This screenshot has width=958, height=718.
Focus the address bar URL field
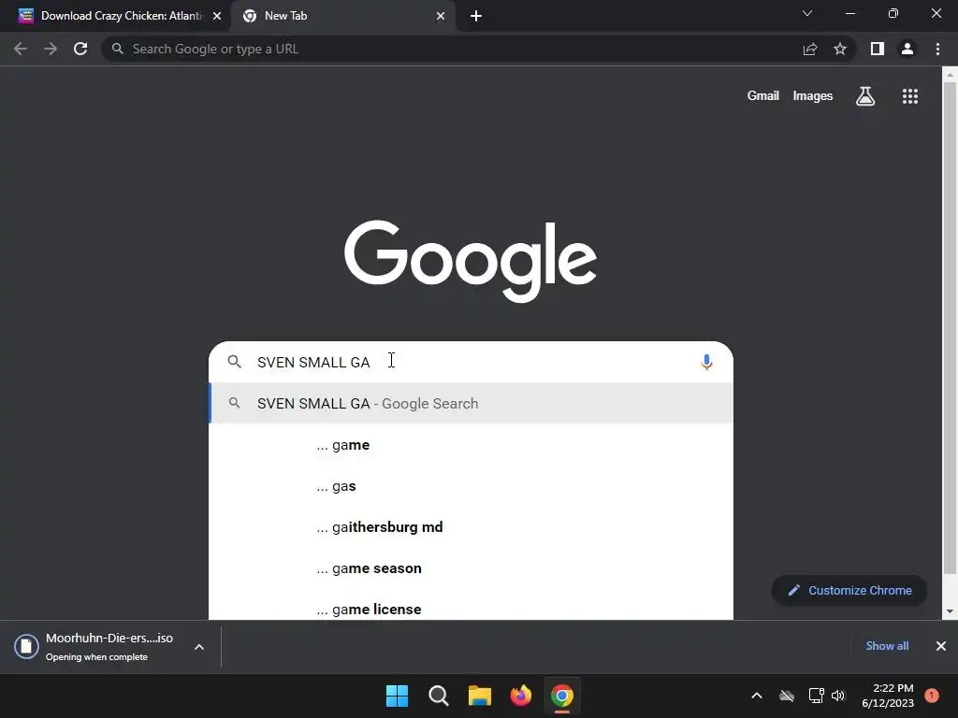[x=452, y=49]
